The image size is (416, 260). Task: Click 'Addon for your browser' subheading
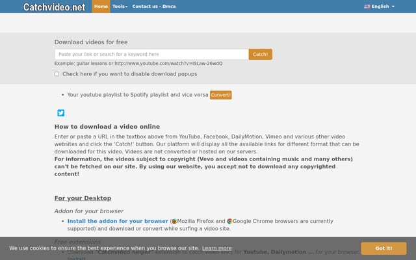(89, 211)
